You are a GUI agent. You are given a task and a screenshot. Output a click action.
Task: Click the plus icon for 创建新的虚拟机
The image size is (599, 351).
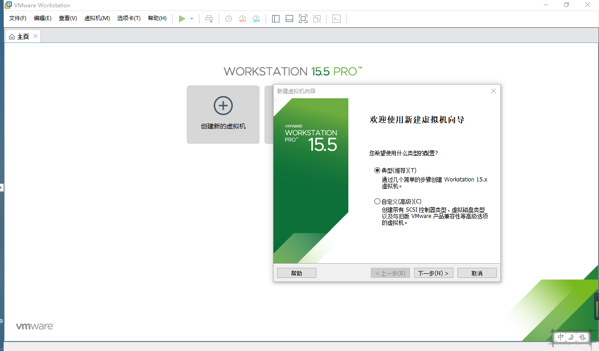[223, 106]
